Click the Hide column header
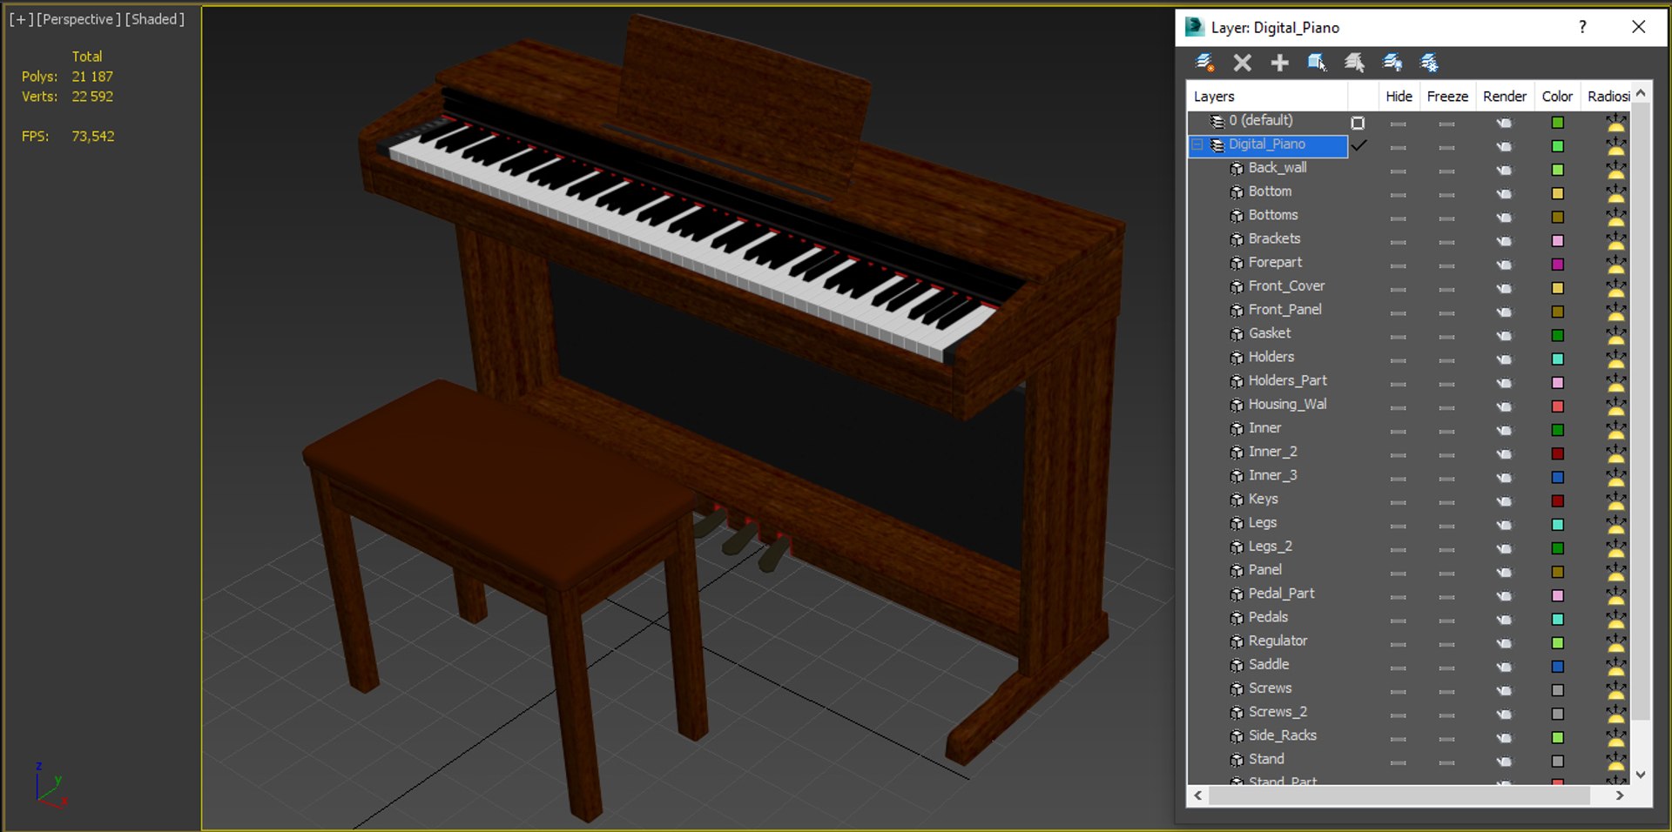This screenshot has width=1672, height=832. click(1399, 97)
